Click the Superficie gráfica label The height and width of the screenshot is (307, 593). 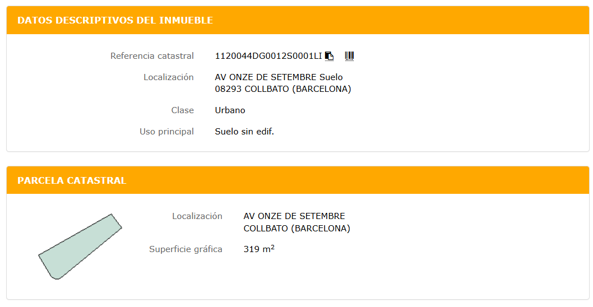point(186,249)
